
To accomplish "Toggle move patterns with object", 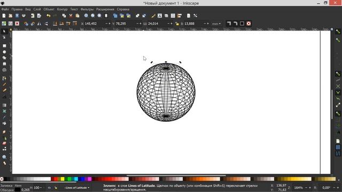I will pos(248,23).
